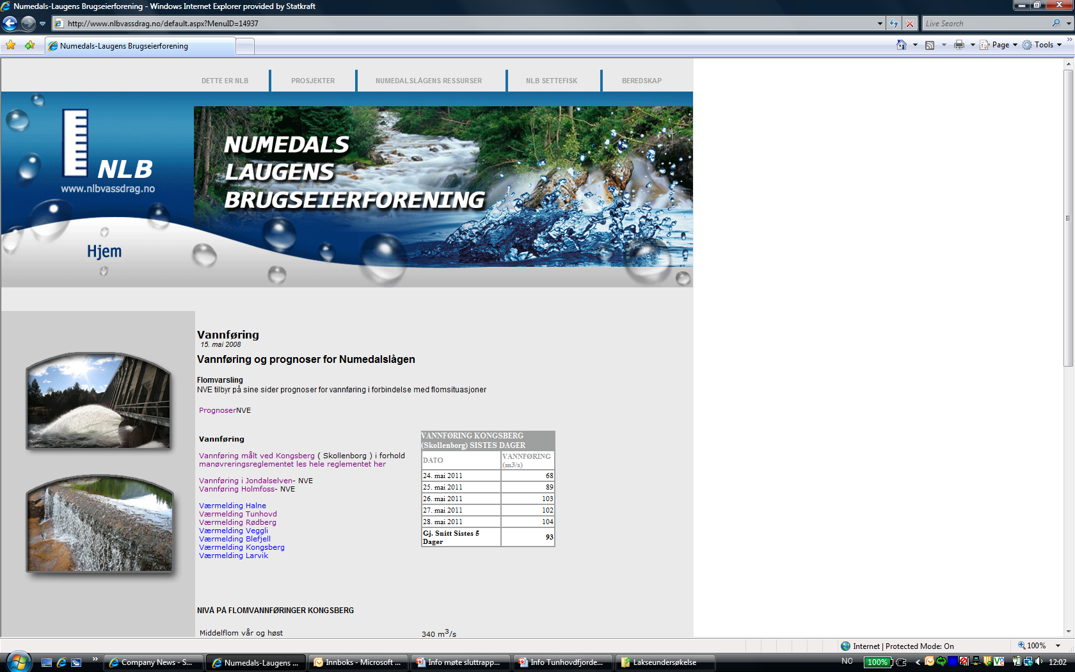Viewport: 1075px width, 672px height.
Task: Click the scroll-down arrow on scrollbar
Action: tap(1068, 632)
